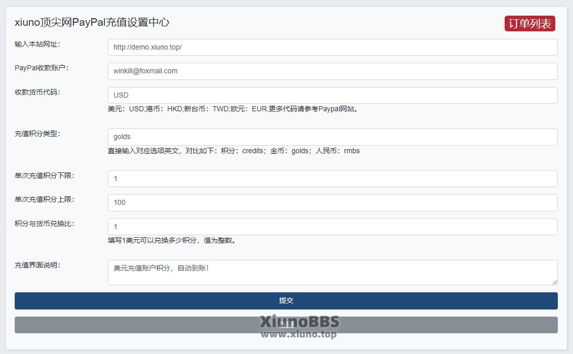The image size is (573, 354).
Task: Focus the credit type field containing golds
Action: [333, 137]
